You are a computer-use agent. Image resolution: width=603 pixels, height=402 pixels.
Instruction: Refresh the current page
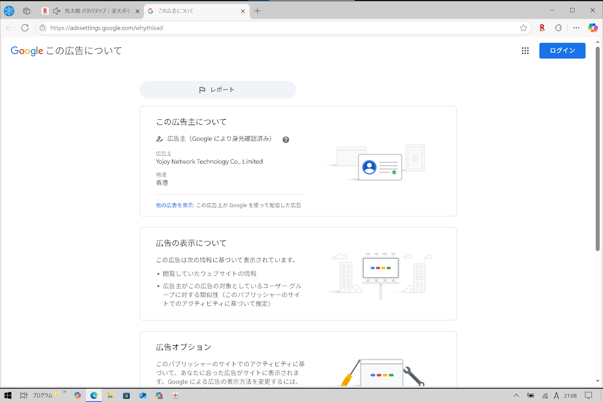25,28
